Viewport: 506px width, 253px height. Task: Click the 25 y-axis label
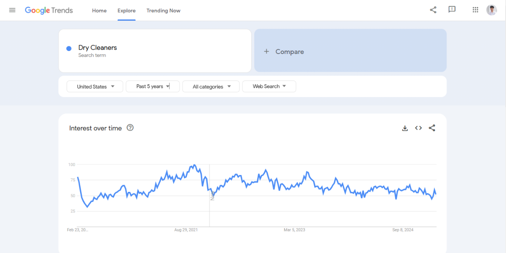[x=73, y=211]
